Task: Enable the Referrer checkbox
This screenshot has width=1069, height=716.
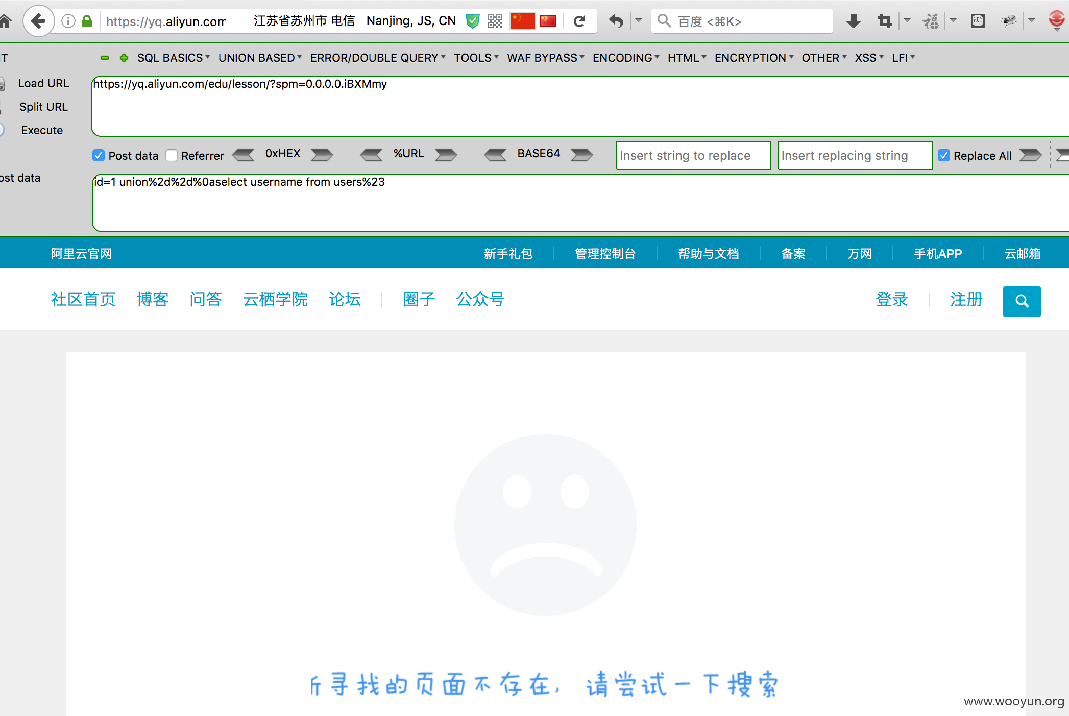Action: point(172,155)
